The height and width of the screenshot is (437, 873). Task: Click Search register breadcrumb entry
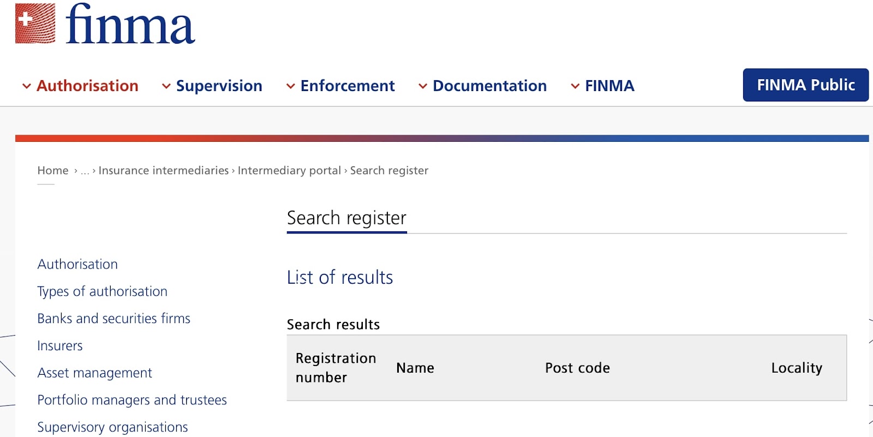389,170
